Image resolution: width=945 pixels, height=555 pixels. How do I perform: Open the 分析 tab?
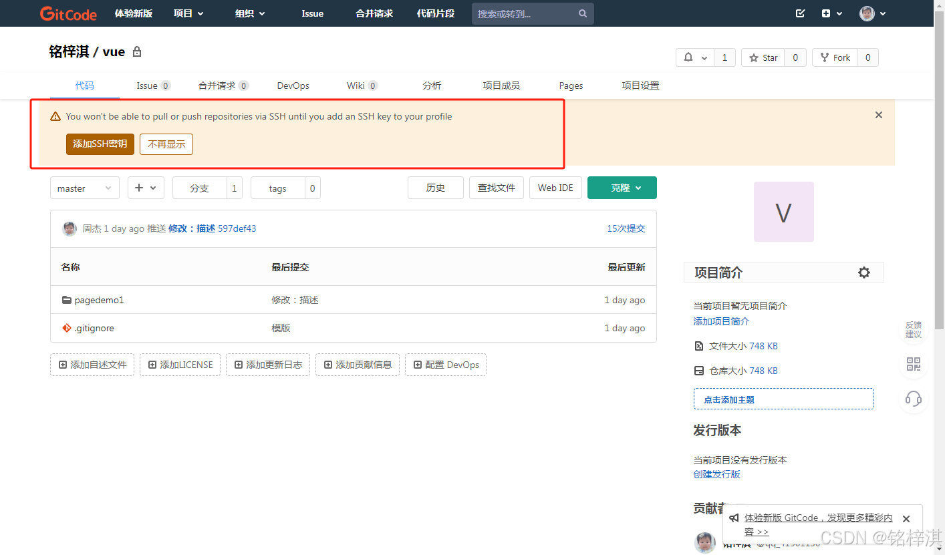point(432,85)
